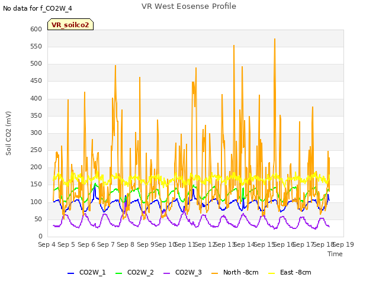379x284 pixels.
Task: Click the 600 y-axis tick label
Action: [36, 29]
